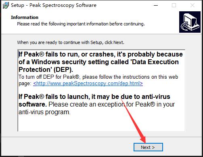Click the 'anti-virus program.' text line
This screenshot has width=203, height=157.
[x=44, y=112]
